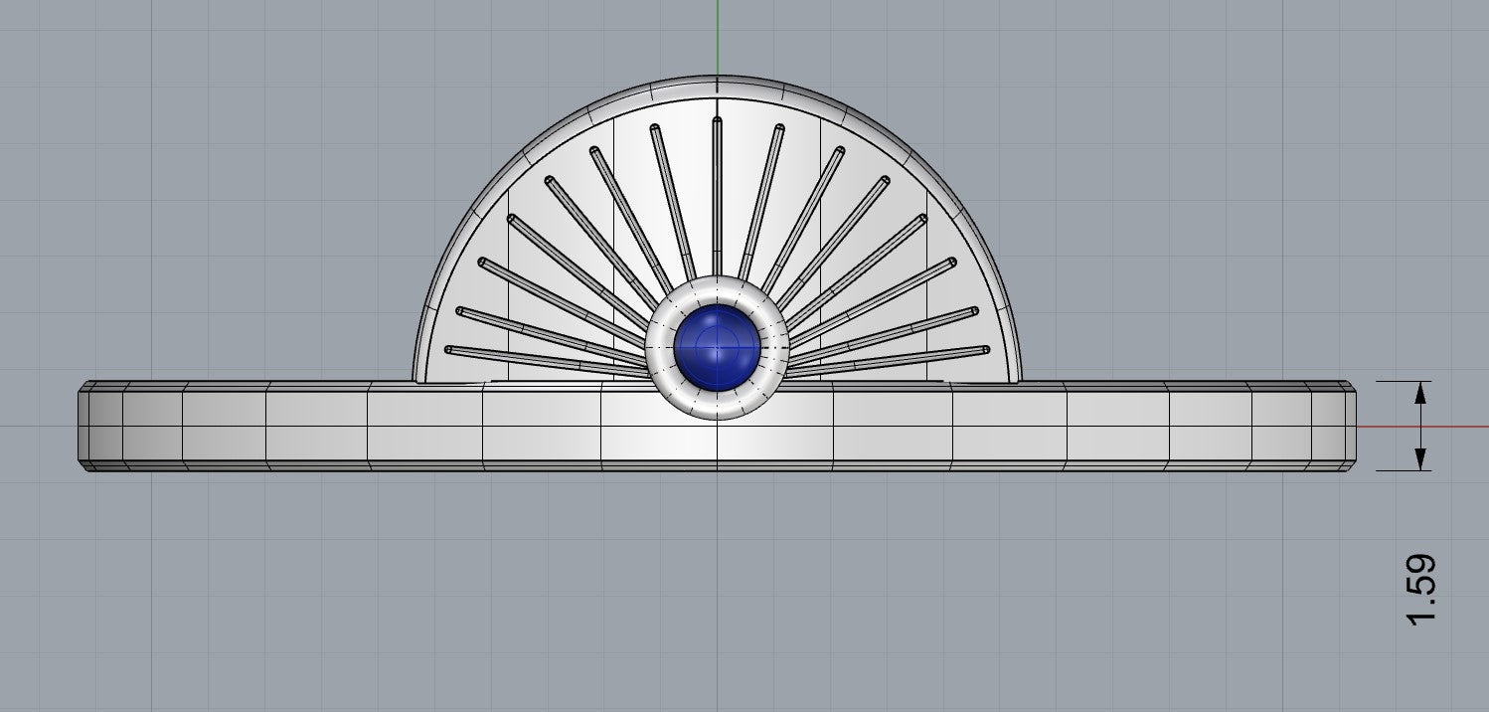The height and width of the screenshot is (712, 1489).
Task: Click the chamfered right end of the band
Action: [1349, 426]
